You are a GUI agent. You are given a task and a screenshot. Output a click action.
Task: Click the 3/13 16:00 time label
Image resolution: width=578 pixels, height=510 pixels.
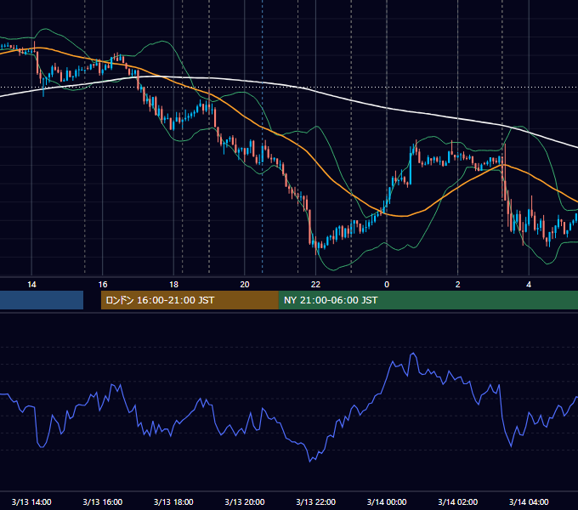[x=103, y=501]
